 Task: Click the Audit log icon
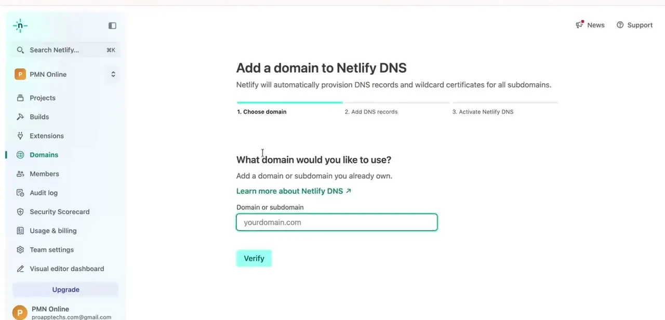tap(20, 193)
